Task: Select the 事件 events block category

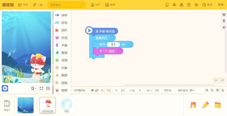Action: click(x=61, y=15)
